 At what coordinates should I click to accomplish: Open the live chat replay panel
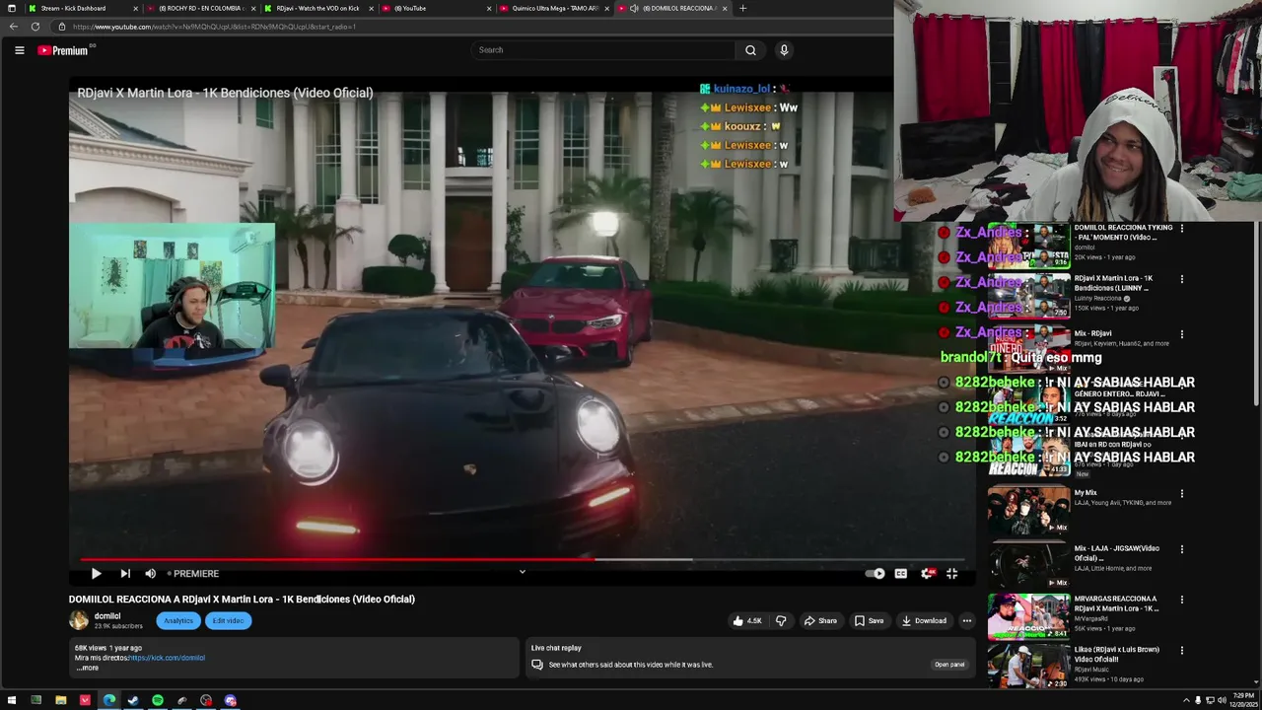948,665
